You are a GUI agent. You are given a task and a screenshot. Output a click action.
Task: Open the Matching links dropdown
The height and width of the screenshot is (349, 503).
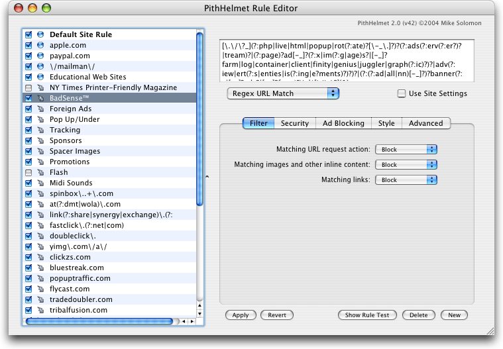tap(406, 180)
